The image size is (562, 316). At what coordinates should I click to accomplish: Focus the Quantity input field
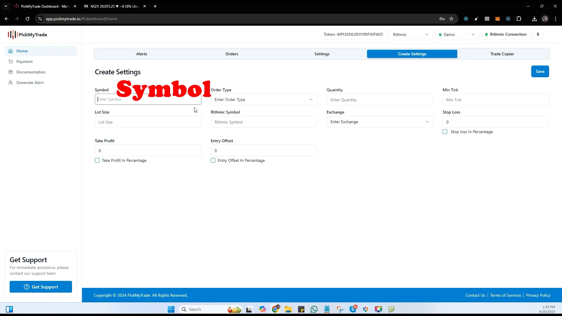(x=380, y=100)
